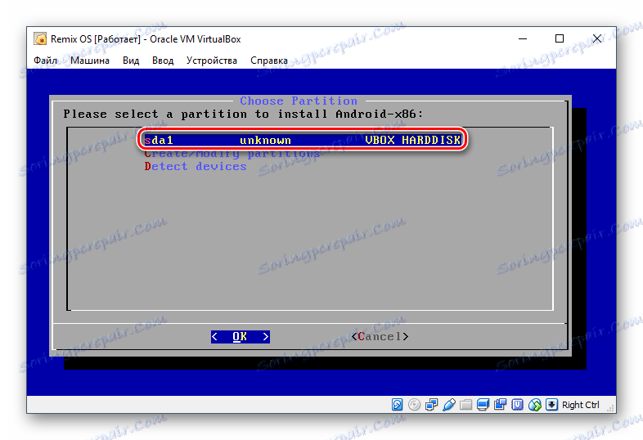Minimize the VirtualBox window
643x440 pixels.
[523, 39]
